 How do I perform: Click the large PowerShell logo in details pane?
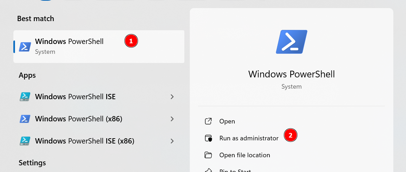click(x=292, y=42)
